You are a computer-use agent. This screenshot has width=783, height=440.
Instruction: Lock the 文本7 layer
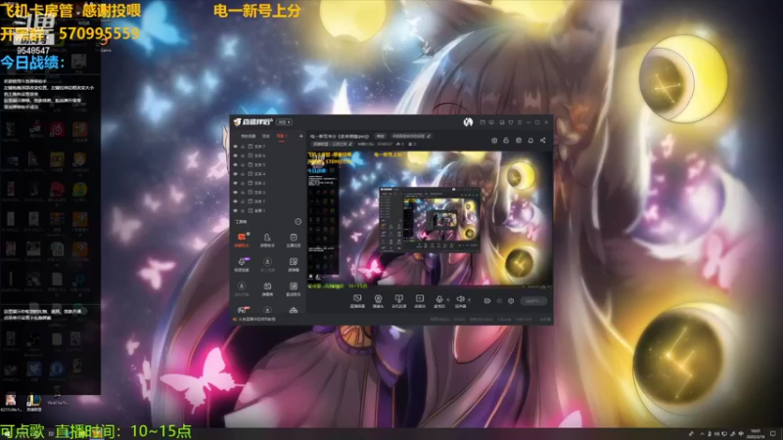(x=243, y=147)
